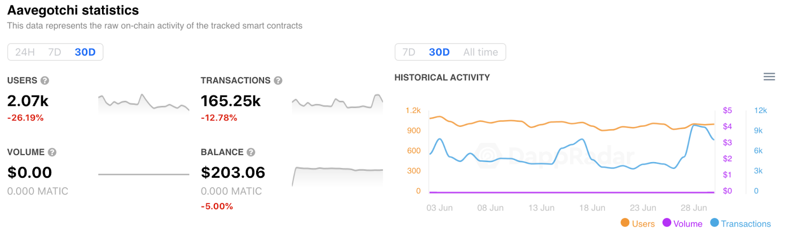Click the BALANCE info question mark icon

pos(251,152)
